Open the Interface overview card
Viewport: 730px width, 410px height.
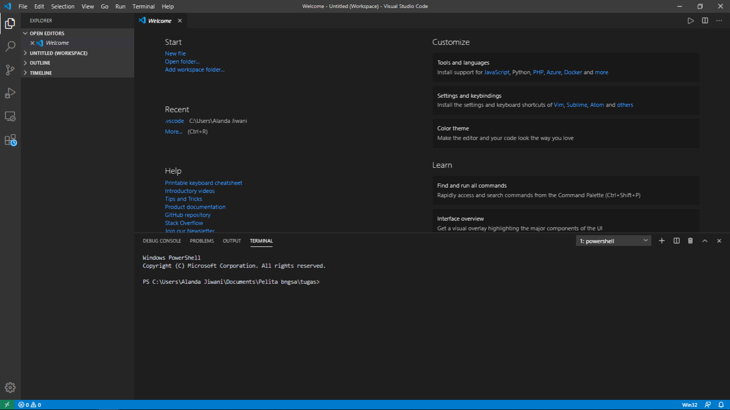(566, 221)
